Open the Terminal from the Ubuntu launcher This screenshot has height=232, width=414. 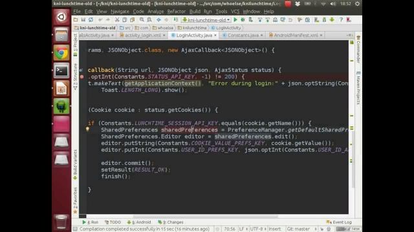pos(61,70)
